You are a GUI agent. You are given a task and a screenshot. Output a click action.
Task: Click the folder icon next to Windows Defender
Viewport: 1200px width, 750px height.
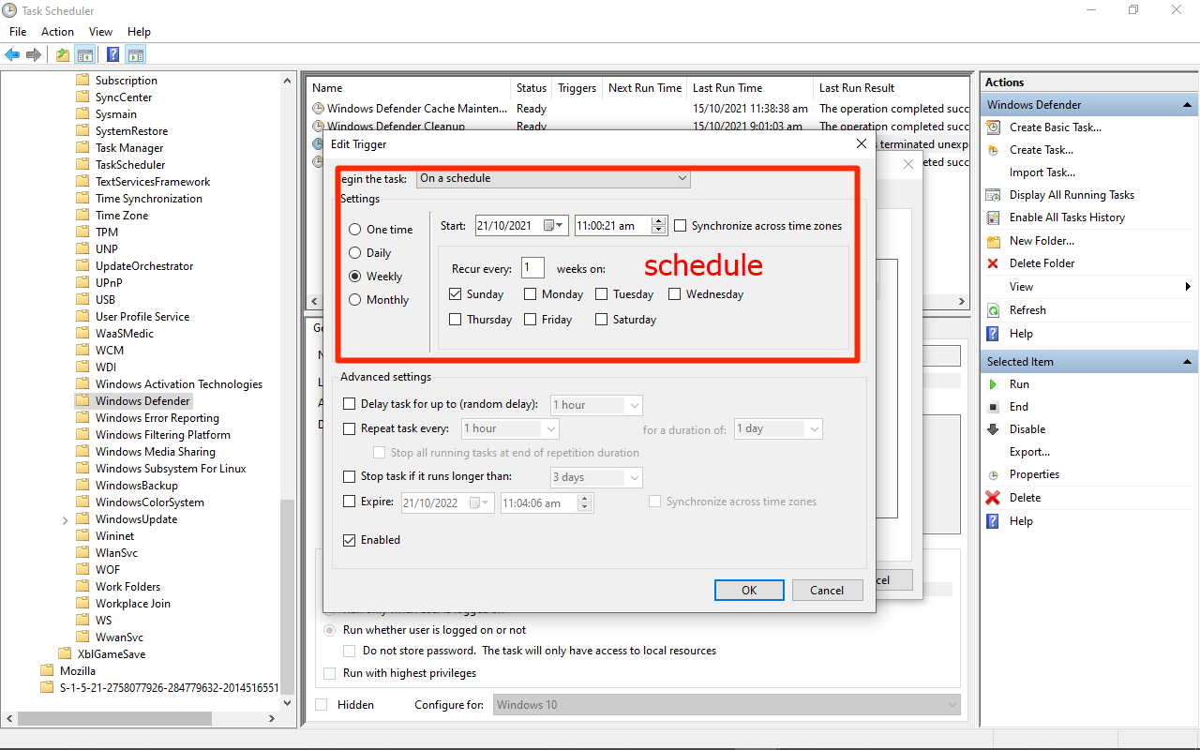point(82,401)
